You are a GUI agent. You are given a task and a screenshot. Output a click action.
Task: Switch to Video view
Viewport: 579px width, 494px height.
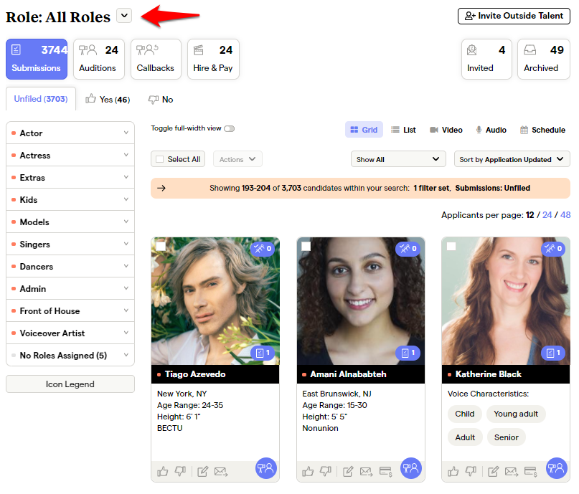point(446,130)
